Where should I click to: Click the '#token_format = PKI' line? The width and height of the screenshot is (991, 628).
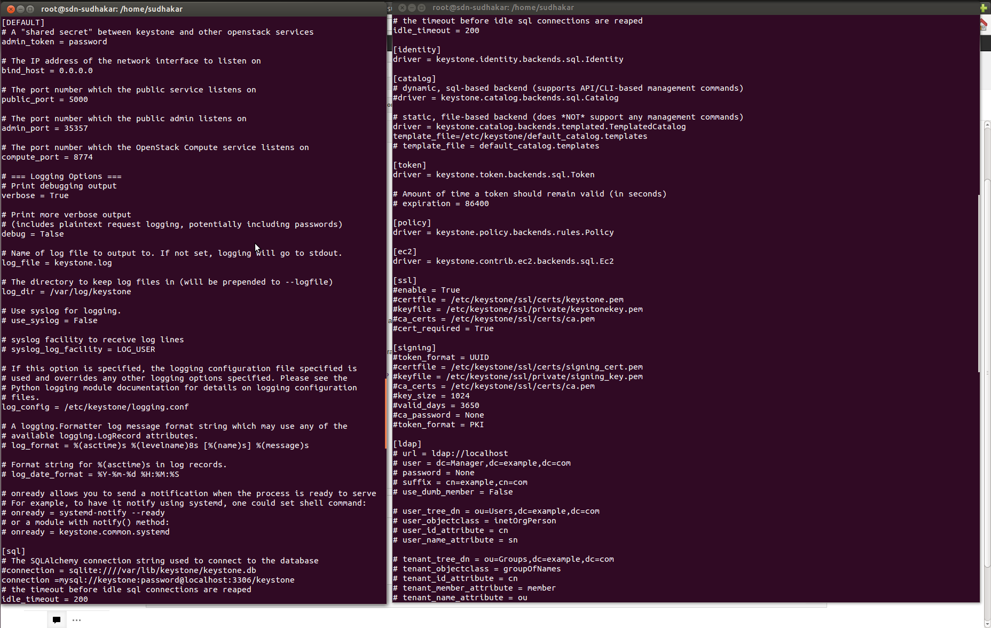tap(438, 425)
